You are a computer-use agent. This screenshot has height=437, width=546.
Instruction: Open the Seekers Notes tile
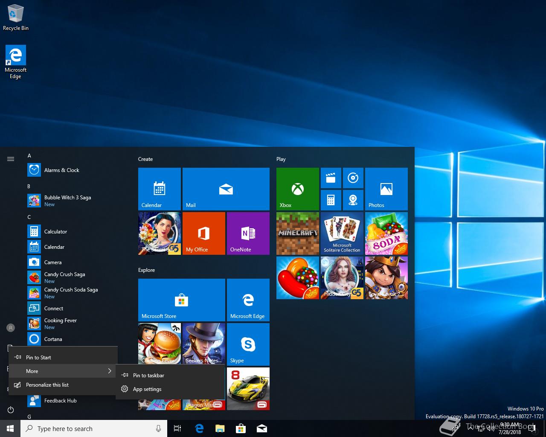coord(204,344)
